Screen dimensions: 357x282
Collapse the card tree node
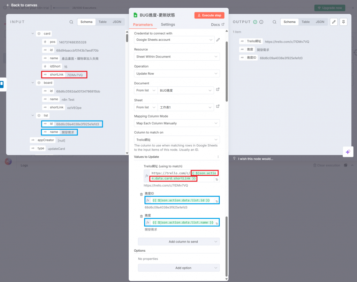click(x=32, y=33)
